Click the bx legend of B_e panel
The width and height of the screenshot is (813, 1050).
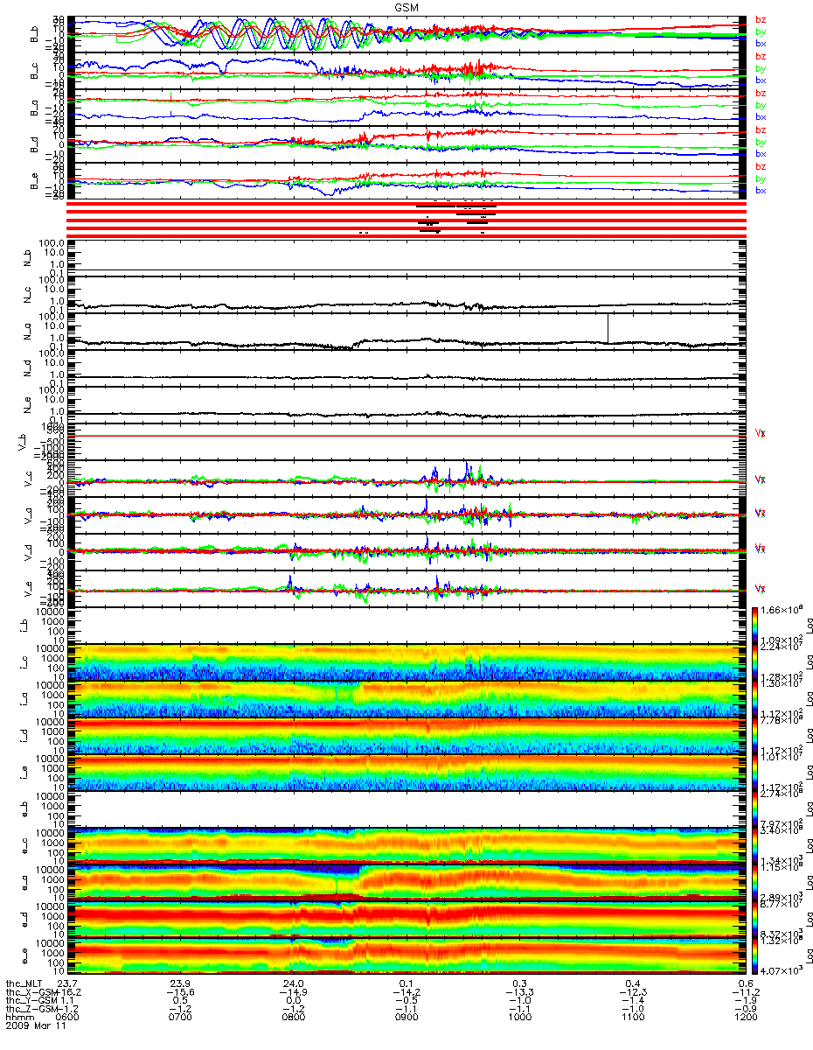click(761, 190)
